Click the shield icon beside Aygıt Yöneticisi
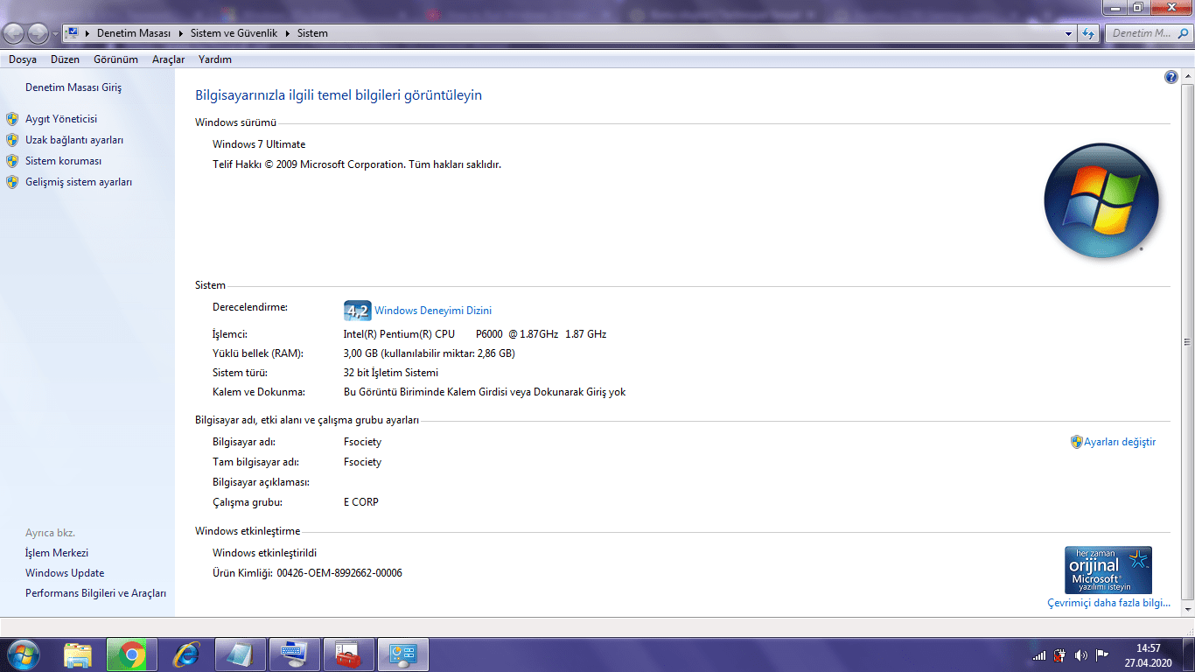1195x672 pixels. (12, 119)
